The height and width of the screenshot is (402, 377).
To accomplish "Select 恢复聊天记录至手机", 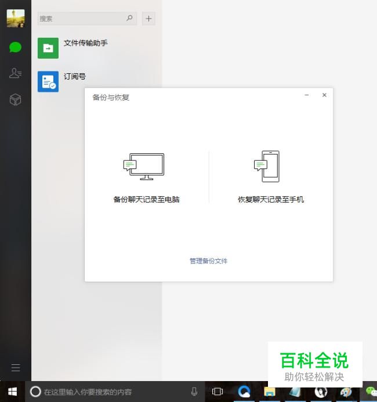I will [x=271, y=199].
